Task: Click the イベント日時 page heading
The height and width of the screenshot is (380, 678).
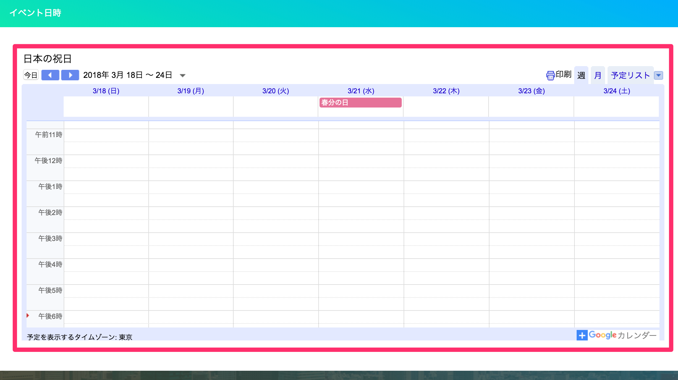Action: coord(36,13)
